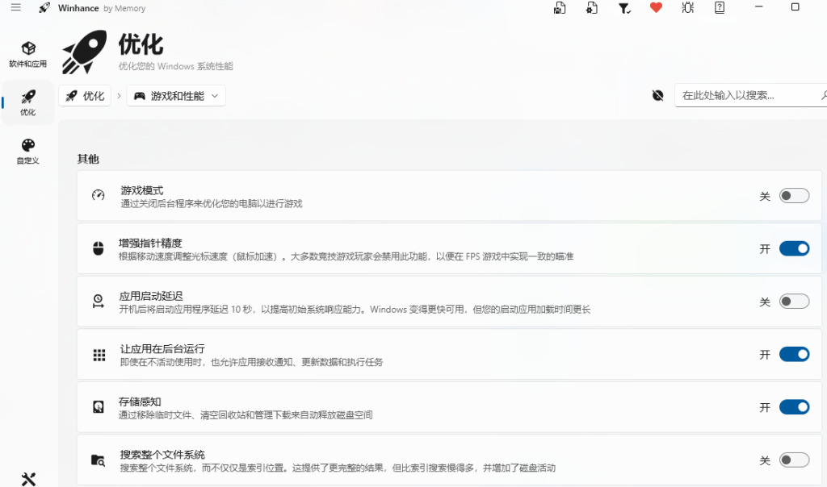Enable the 游戏模式 toggle
Viewport: 827px width, 487px height.
pos(794,196)
